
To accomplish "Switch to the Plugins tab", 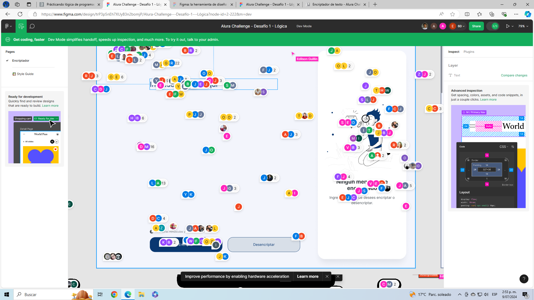I will (469, 52).
